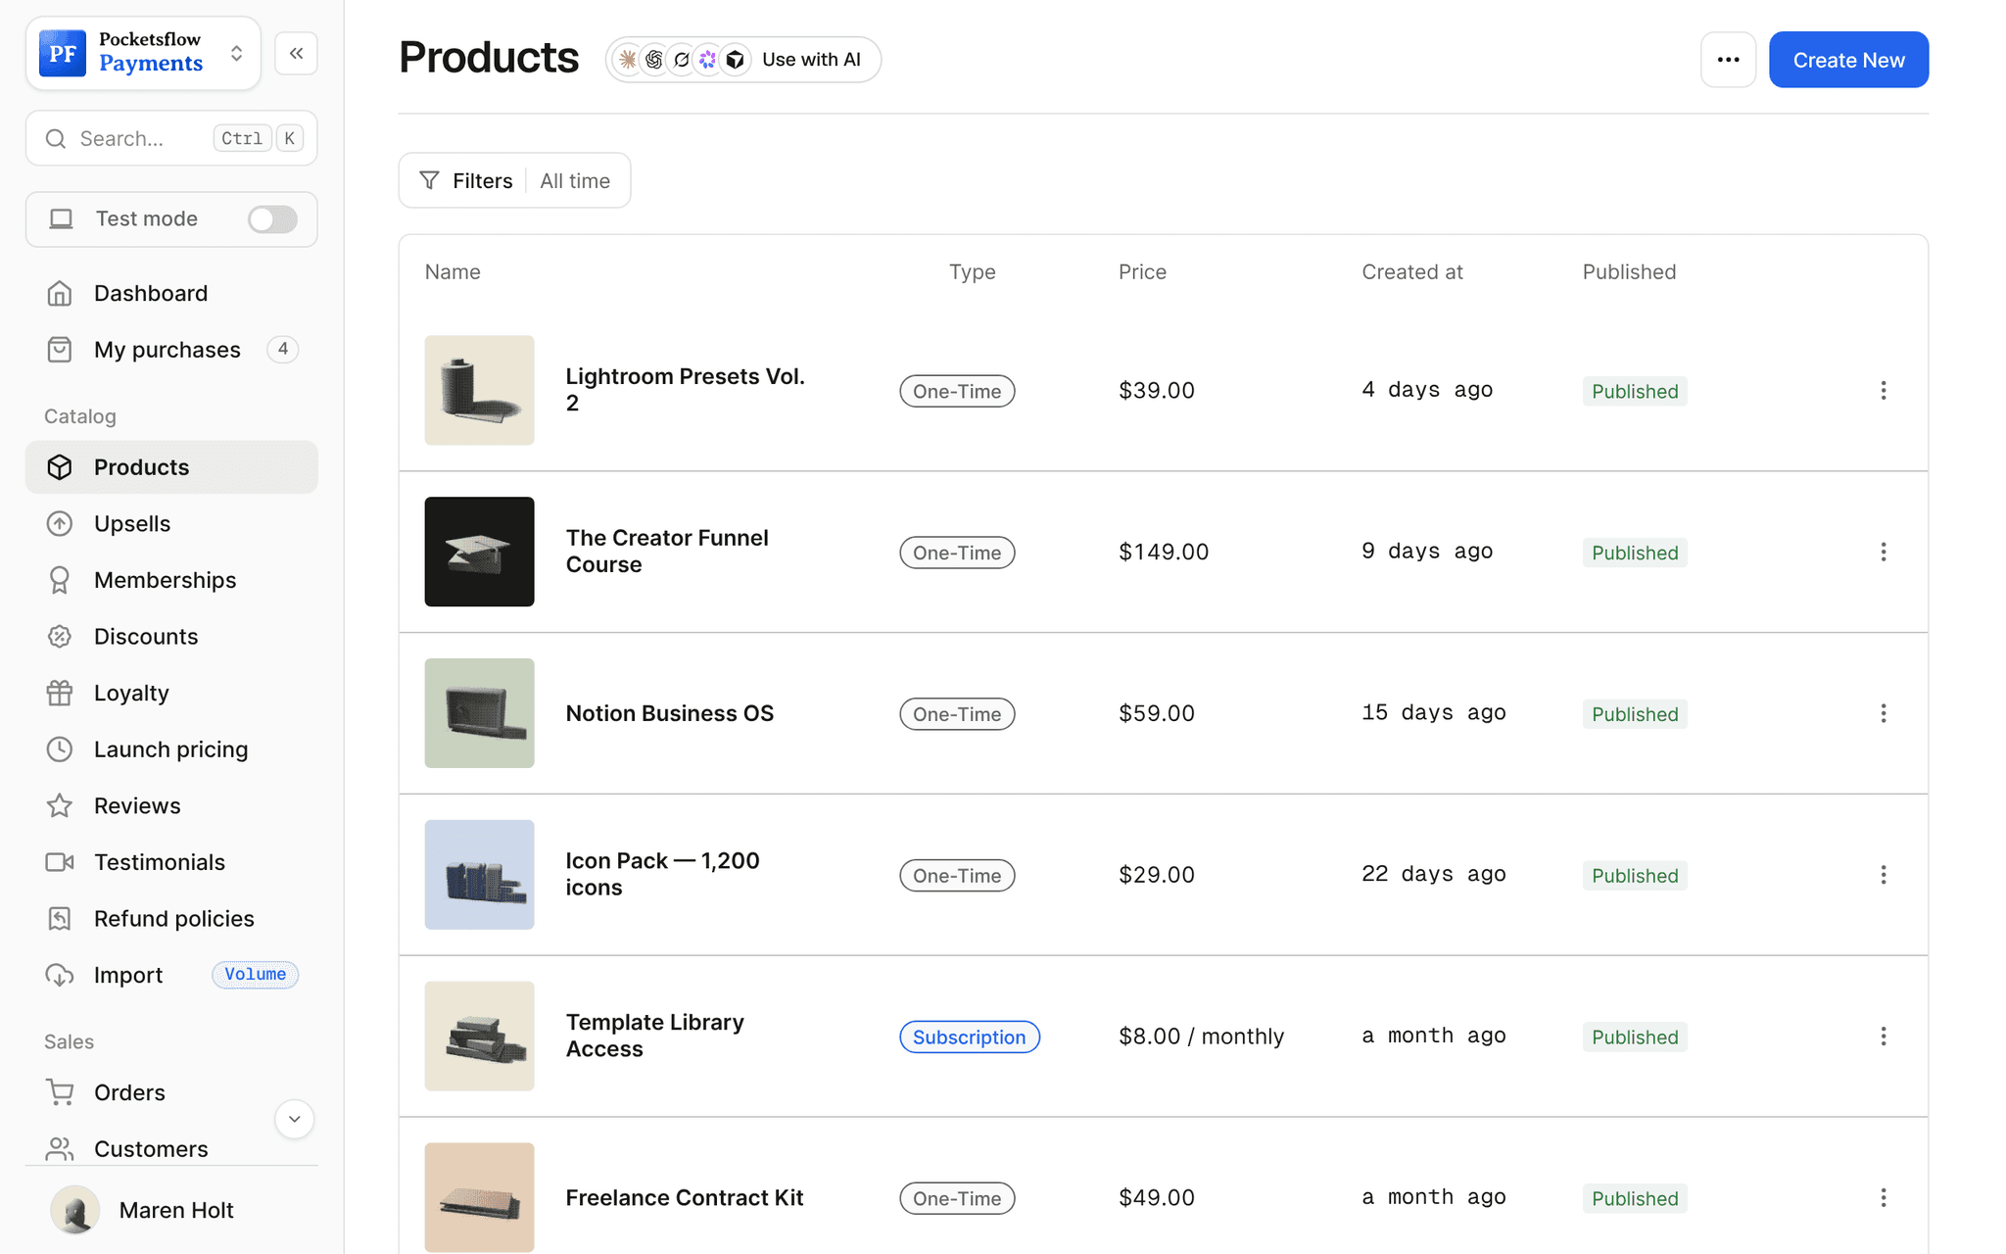The height and width of the screenshot is (1254, 2006).
Task: Click the Launch pricing clock icon
Action: coord(60,749)
